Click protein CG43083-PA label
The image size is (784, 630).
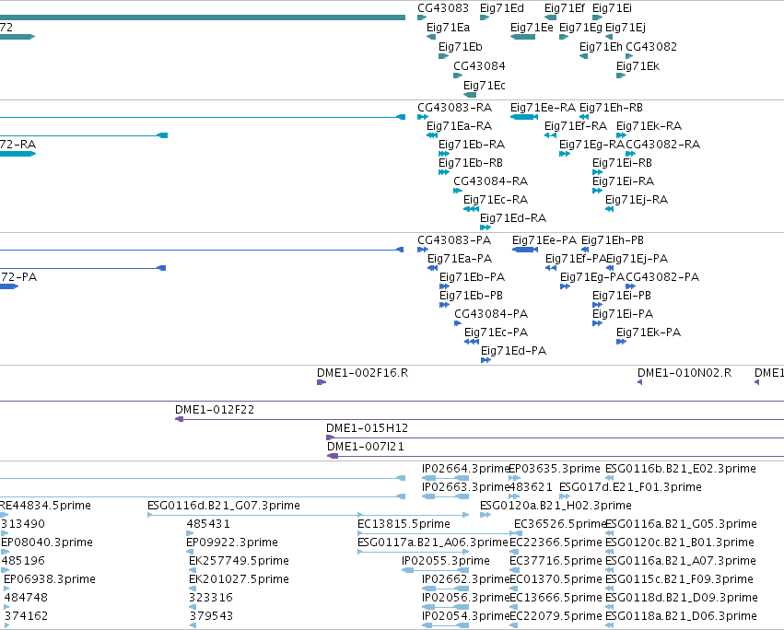[x=454, y=240]
